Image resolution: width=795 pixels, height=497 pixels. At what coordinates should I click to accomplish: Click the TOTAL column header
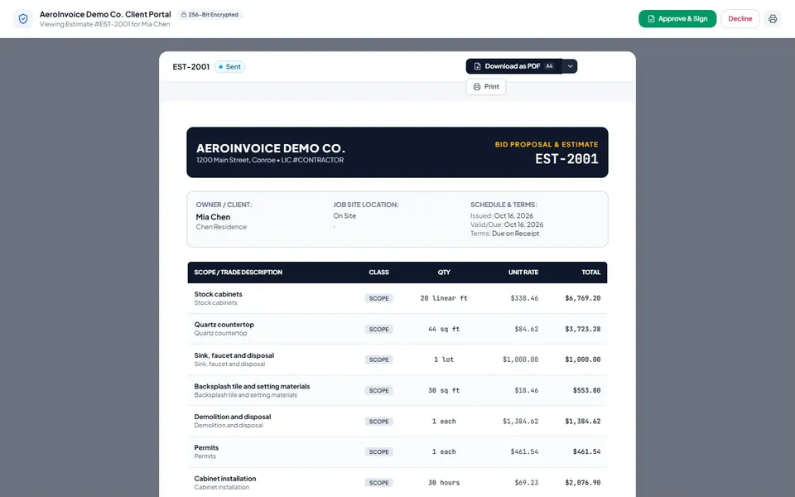coord(590,273)
